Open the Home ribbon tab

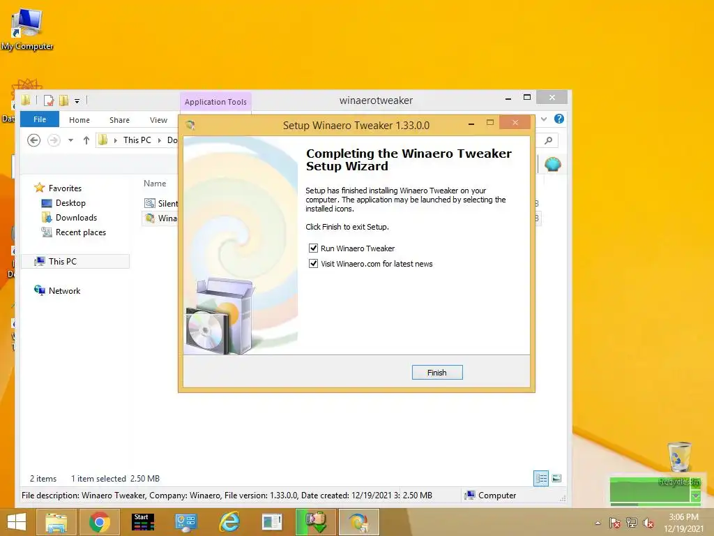click(x=79, y=120)
